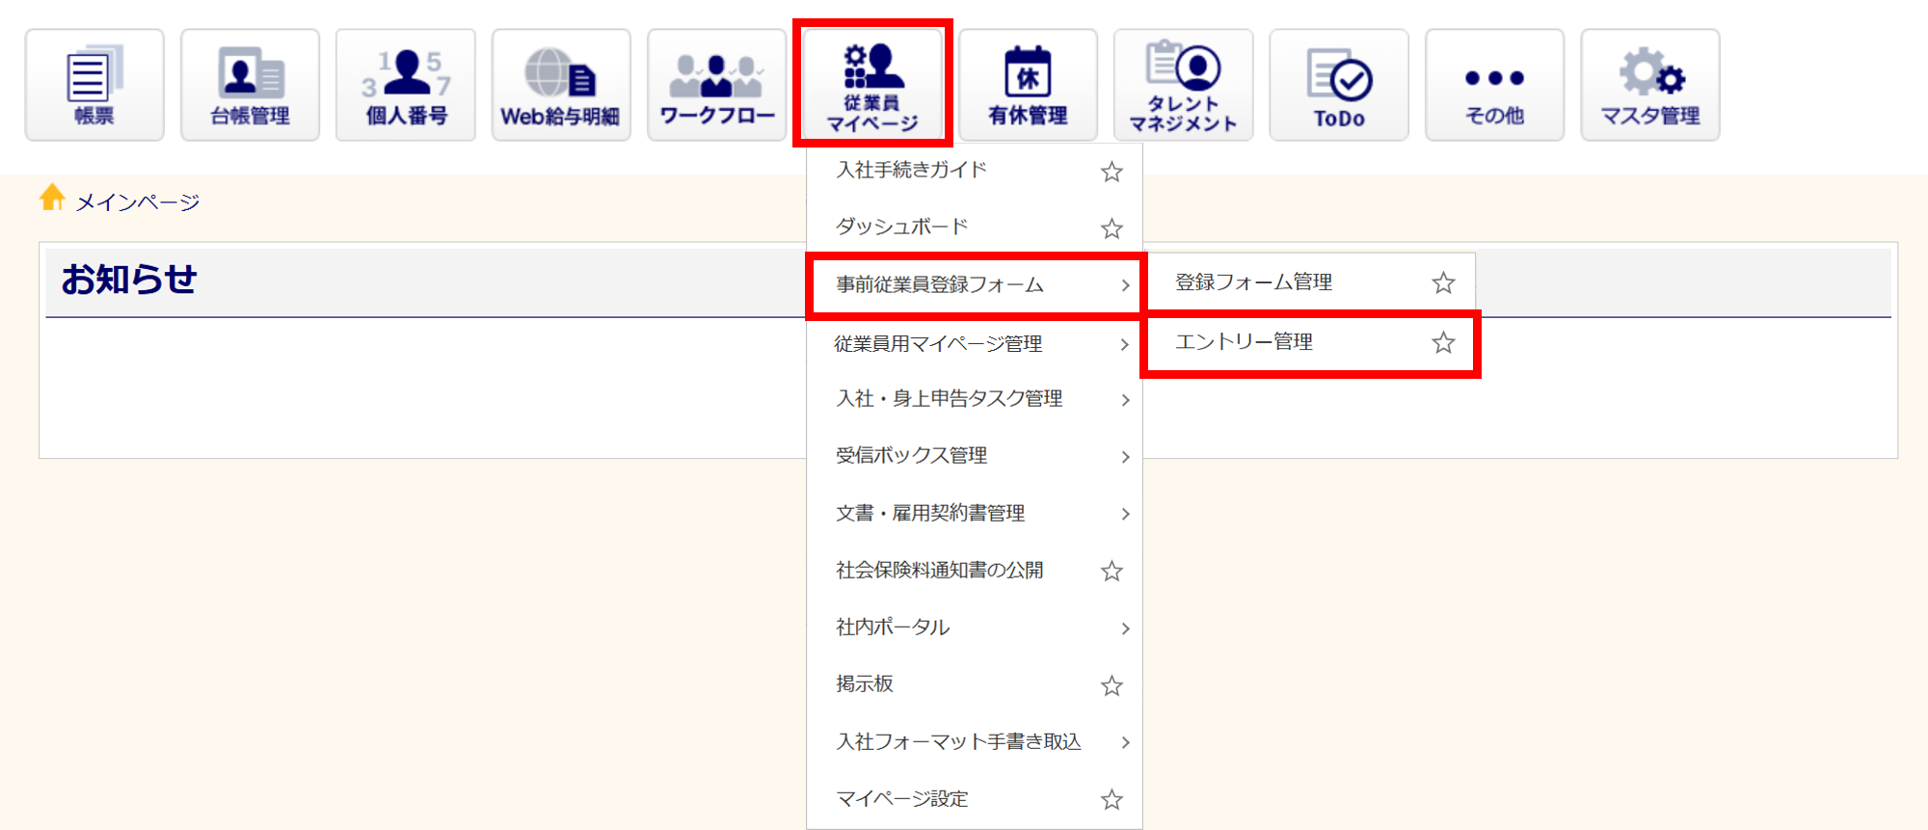Open the ワークフロー workflow icon
Image resolution: width=1928 pixels, height=830 pixels.
pyautogui.click(x=716, y=85)
